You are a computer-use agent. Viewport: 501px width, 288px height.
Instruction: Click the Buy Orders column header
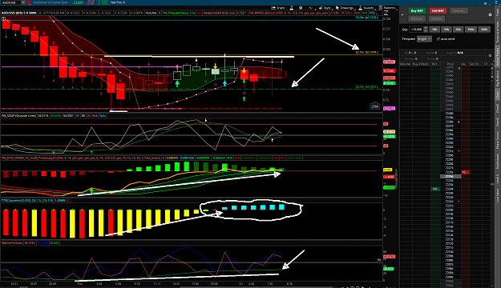tap(421, 64)
